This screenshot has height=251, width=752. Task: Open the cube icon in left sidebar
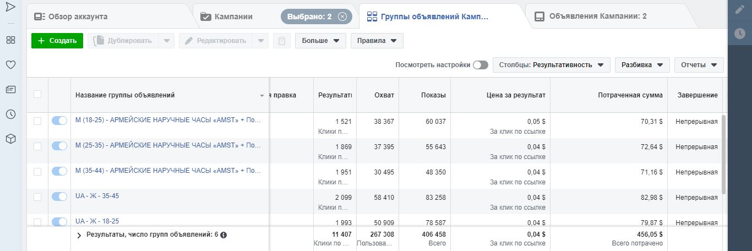click(x=10, y=139)
